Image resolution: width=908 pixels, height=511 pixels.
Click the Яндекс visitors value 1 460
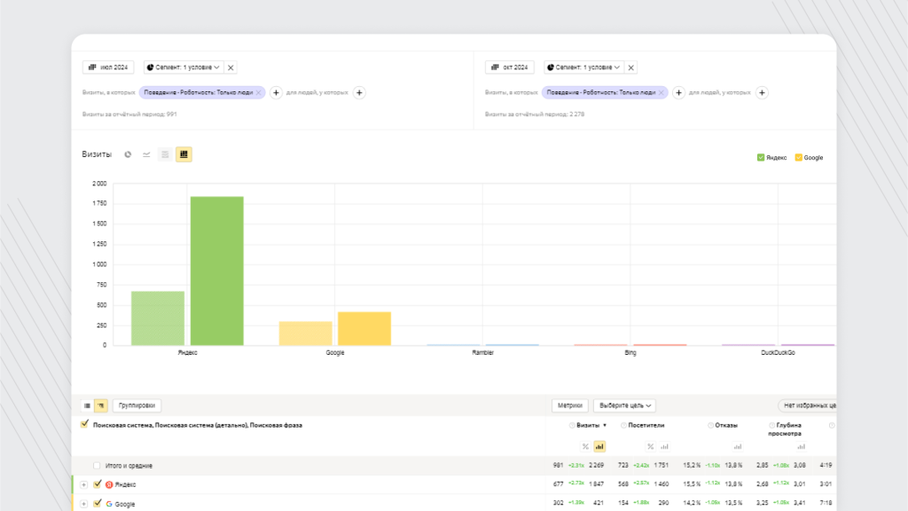pyautogui.click(x=661, y=483)
